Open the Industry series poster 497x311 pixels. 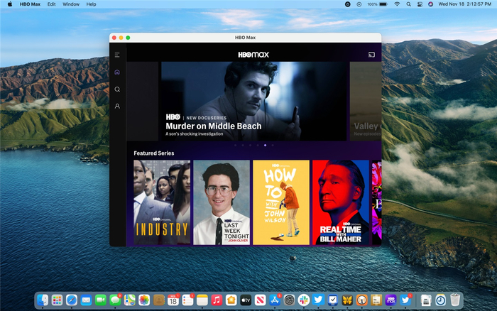(162, 202)
